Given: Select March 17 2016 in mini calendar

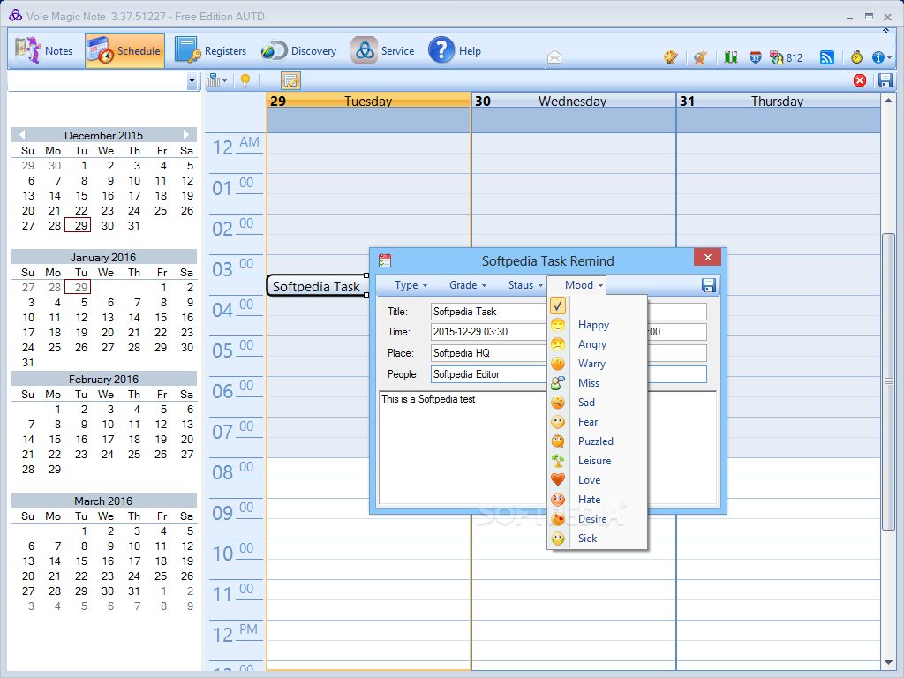Looking at the screenshot, I should (134, 561).
